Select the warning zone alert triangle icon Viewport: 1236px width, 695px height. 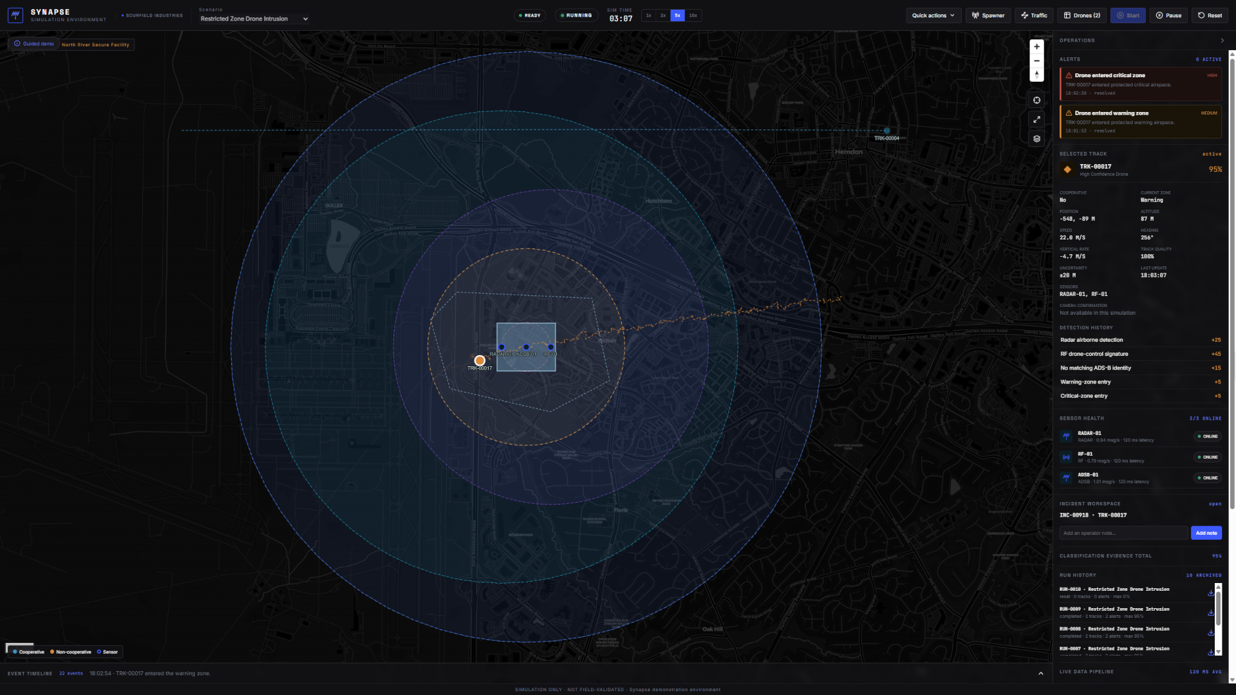coord(1069,113)
